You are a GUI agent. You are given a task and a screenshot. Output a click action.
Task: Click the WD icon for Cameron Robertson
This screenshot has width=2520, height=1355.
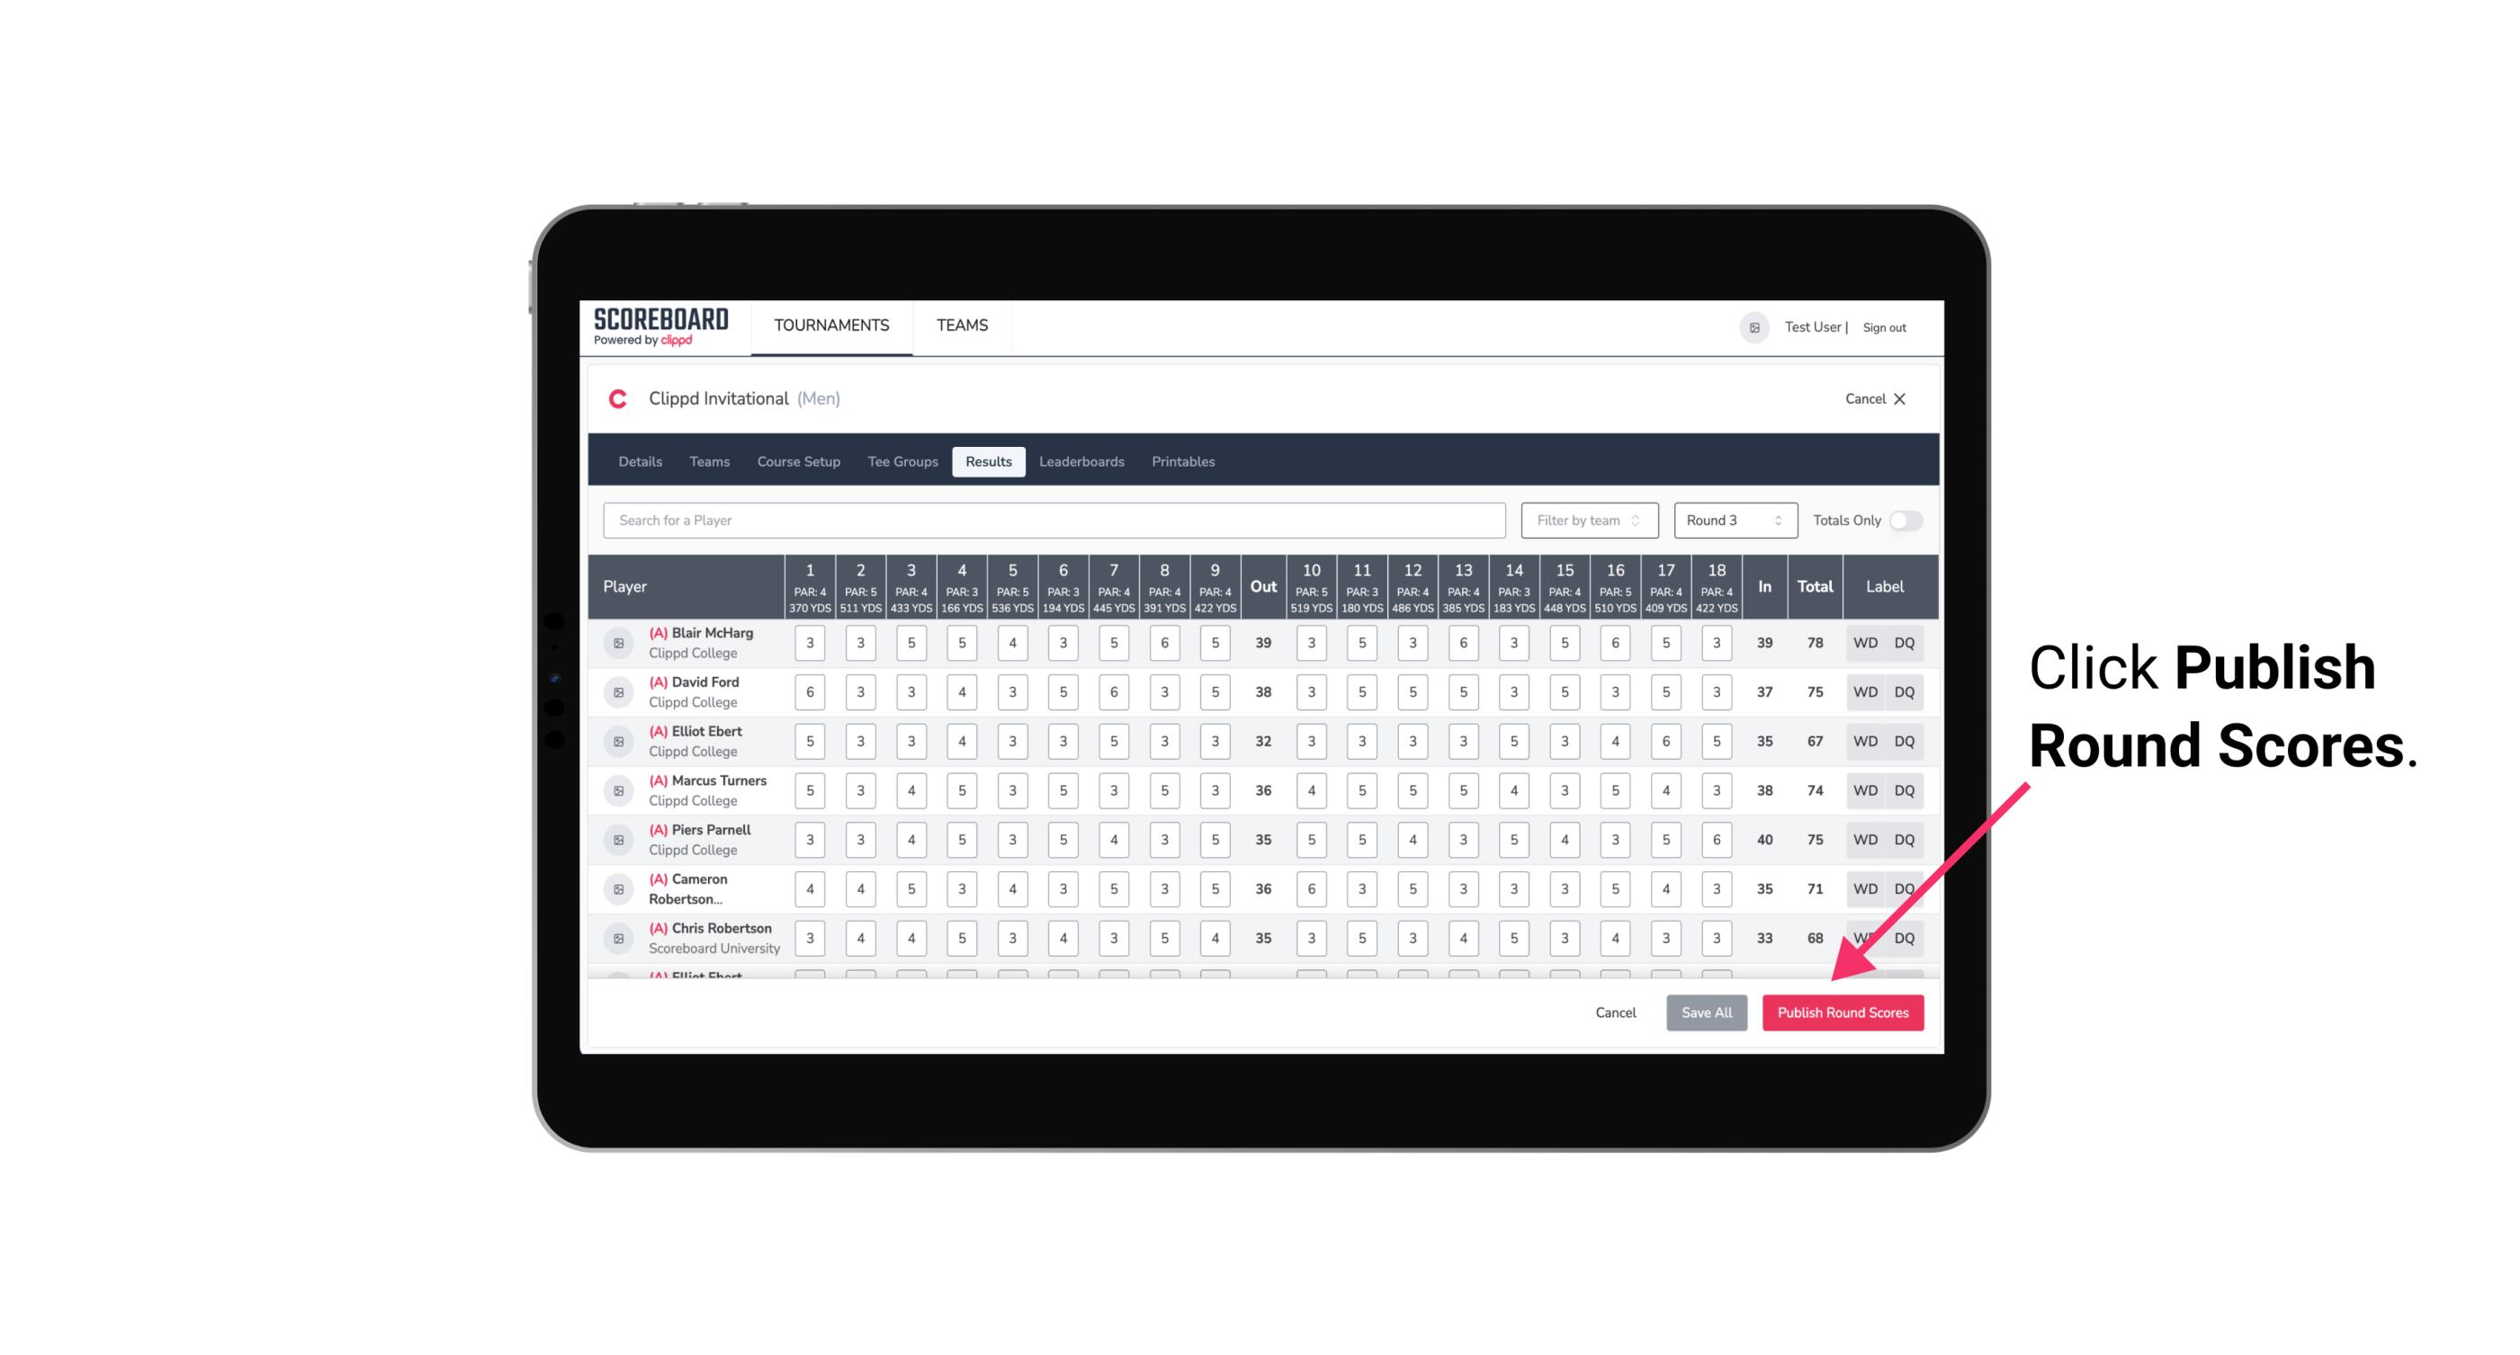pos(1864,887)
